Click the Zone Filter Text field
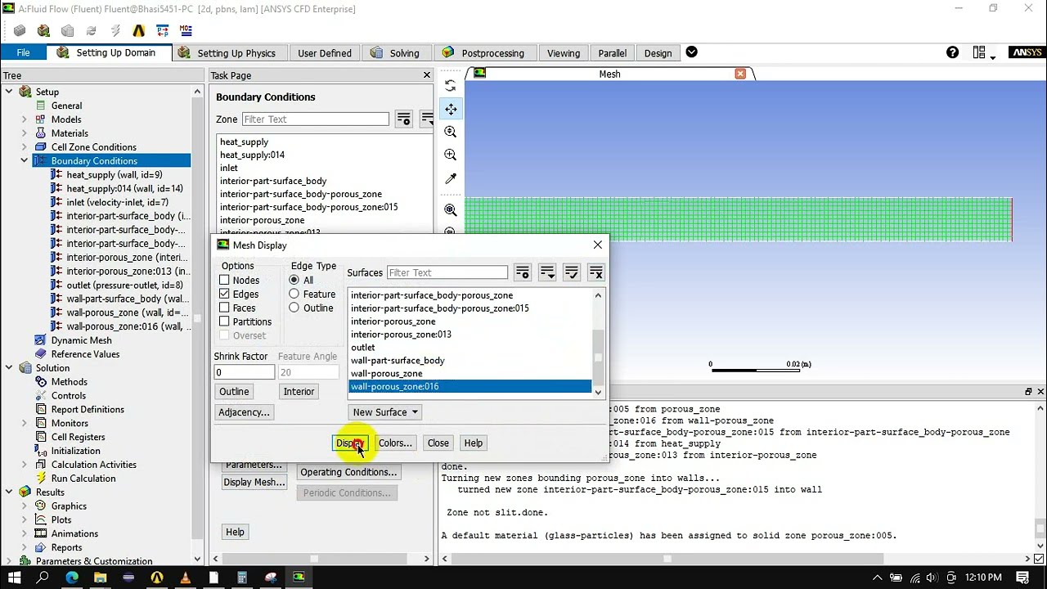 pyautogui.click(x=316, y=119)
